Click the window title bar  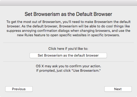(x=68, y=3)
